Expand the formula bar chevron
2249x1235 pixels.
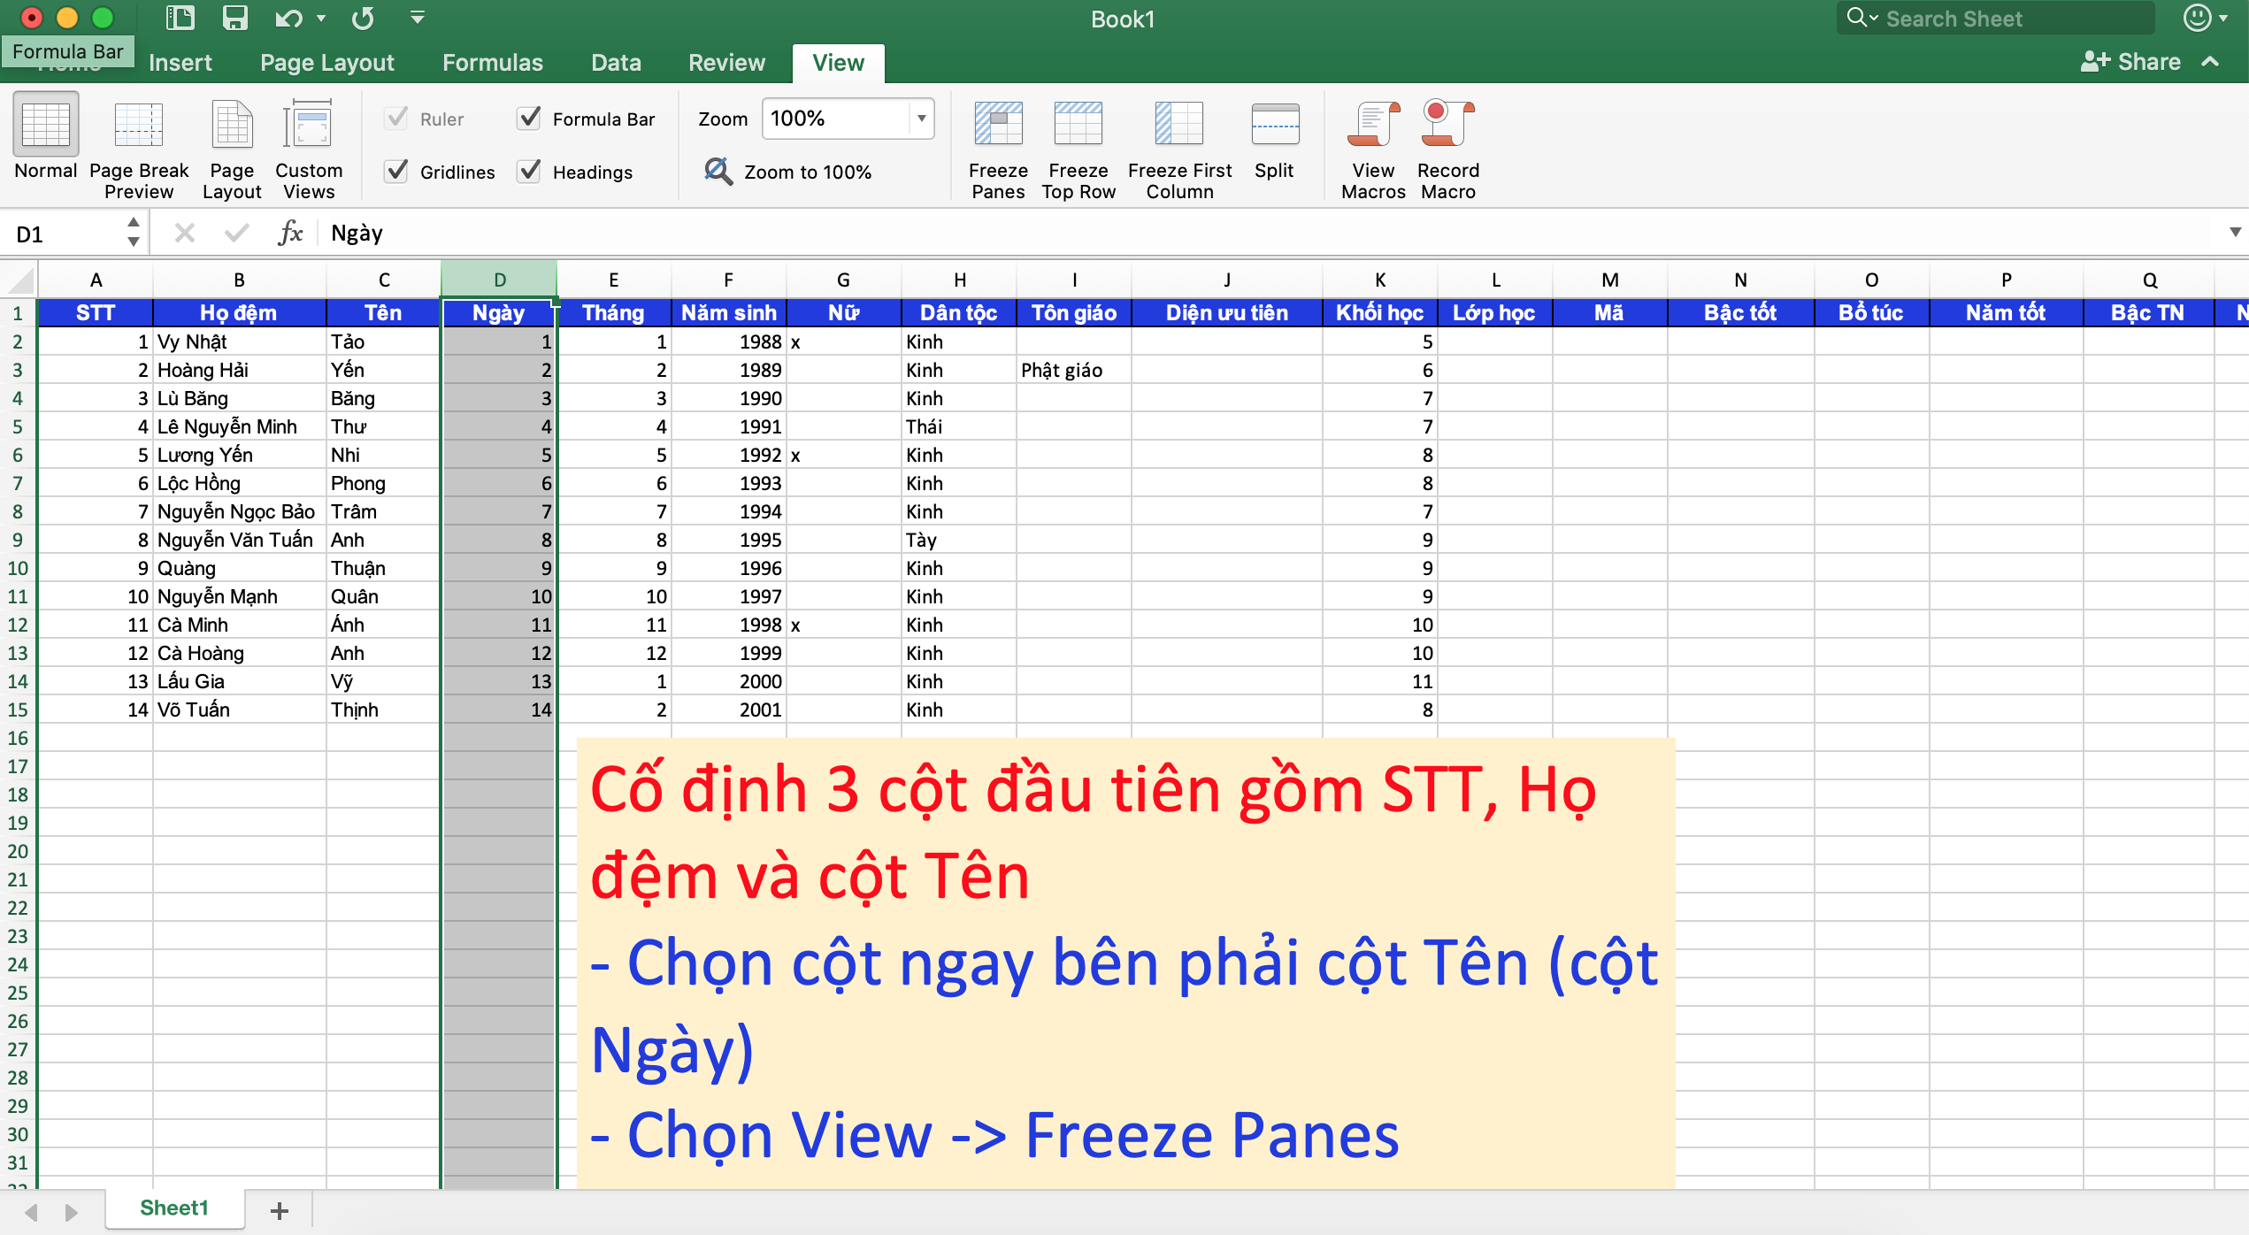click(x=2235, y=233)
